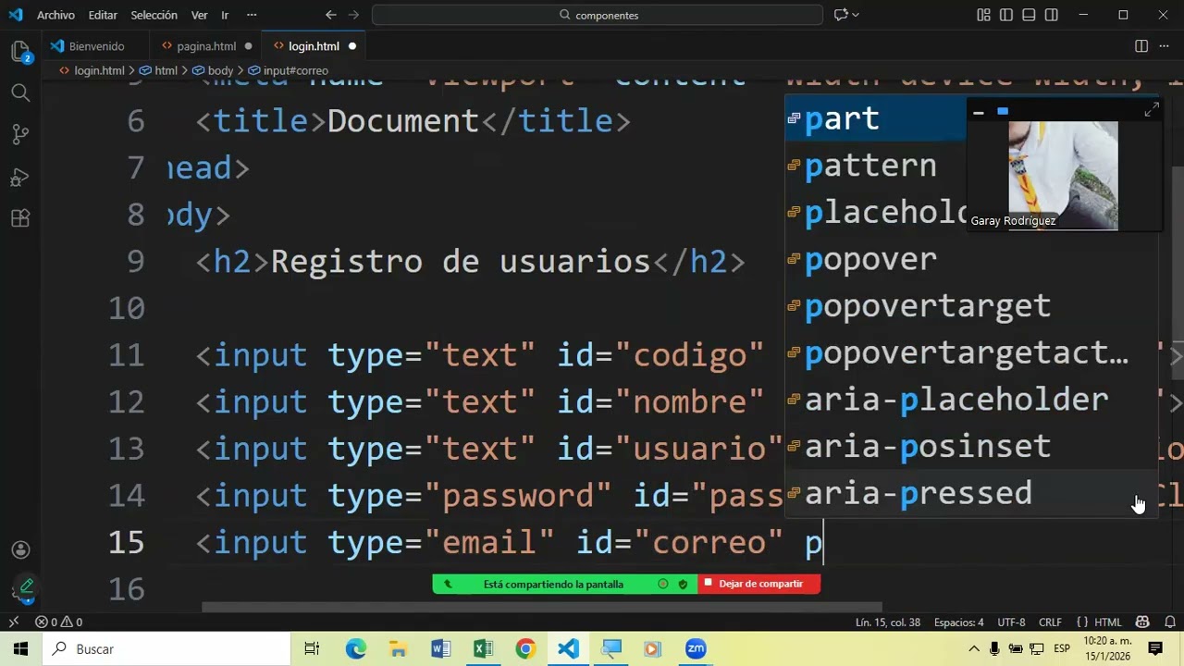The width and height of the screenshot is (1184, 666).
Task: Open the Ver menu
Action: (x=199, y=15)
